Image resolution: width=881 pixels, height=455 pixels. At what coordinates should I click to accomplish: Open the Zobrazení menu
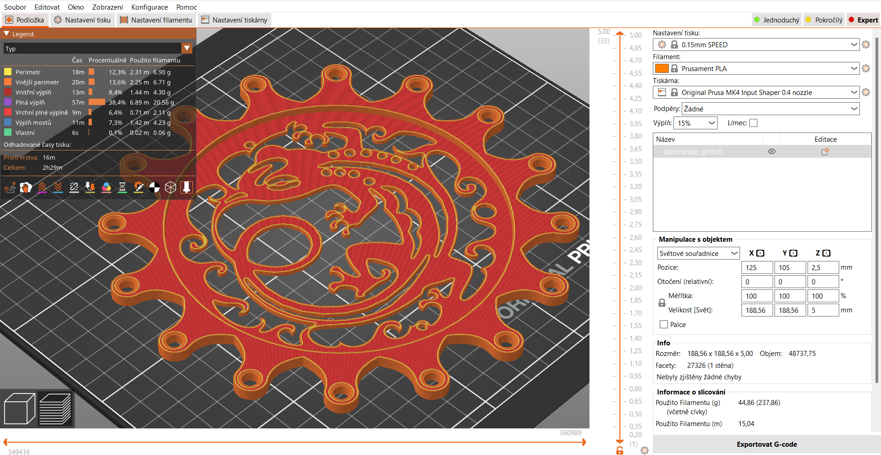click(x=107, y=7)
